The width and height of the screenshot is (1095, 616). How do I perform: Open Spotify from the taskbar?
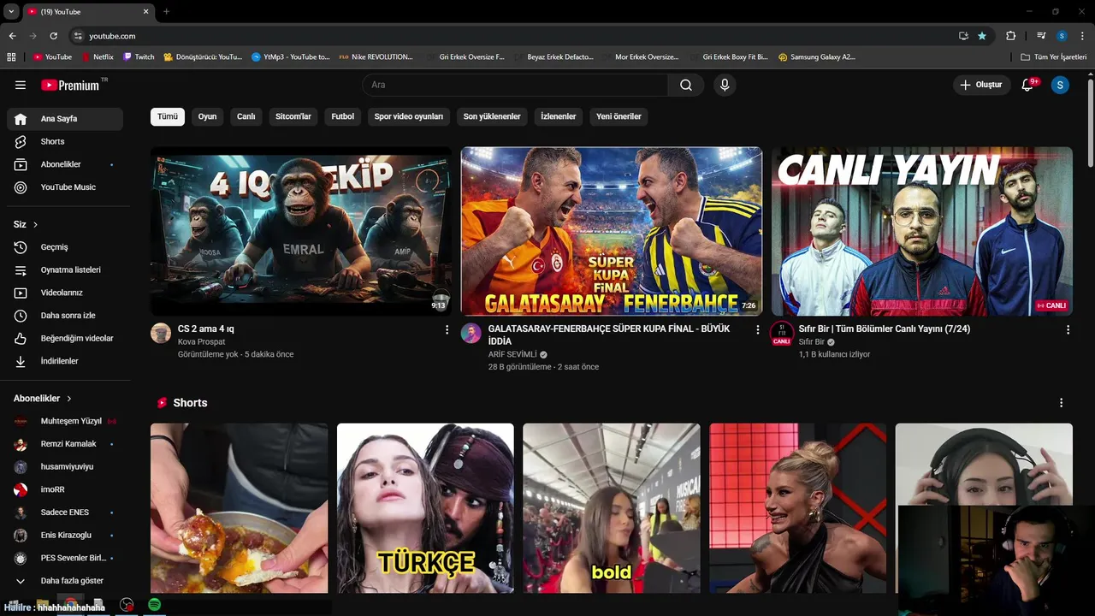coord(154,605)
